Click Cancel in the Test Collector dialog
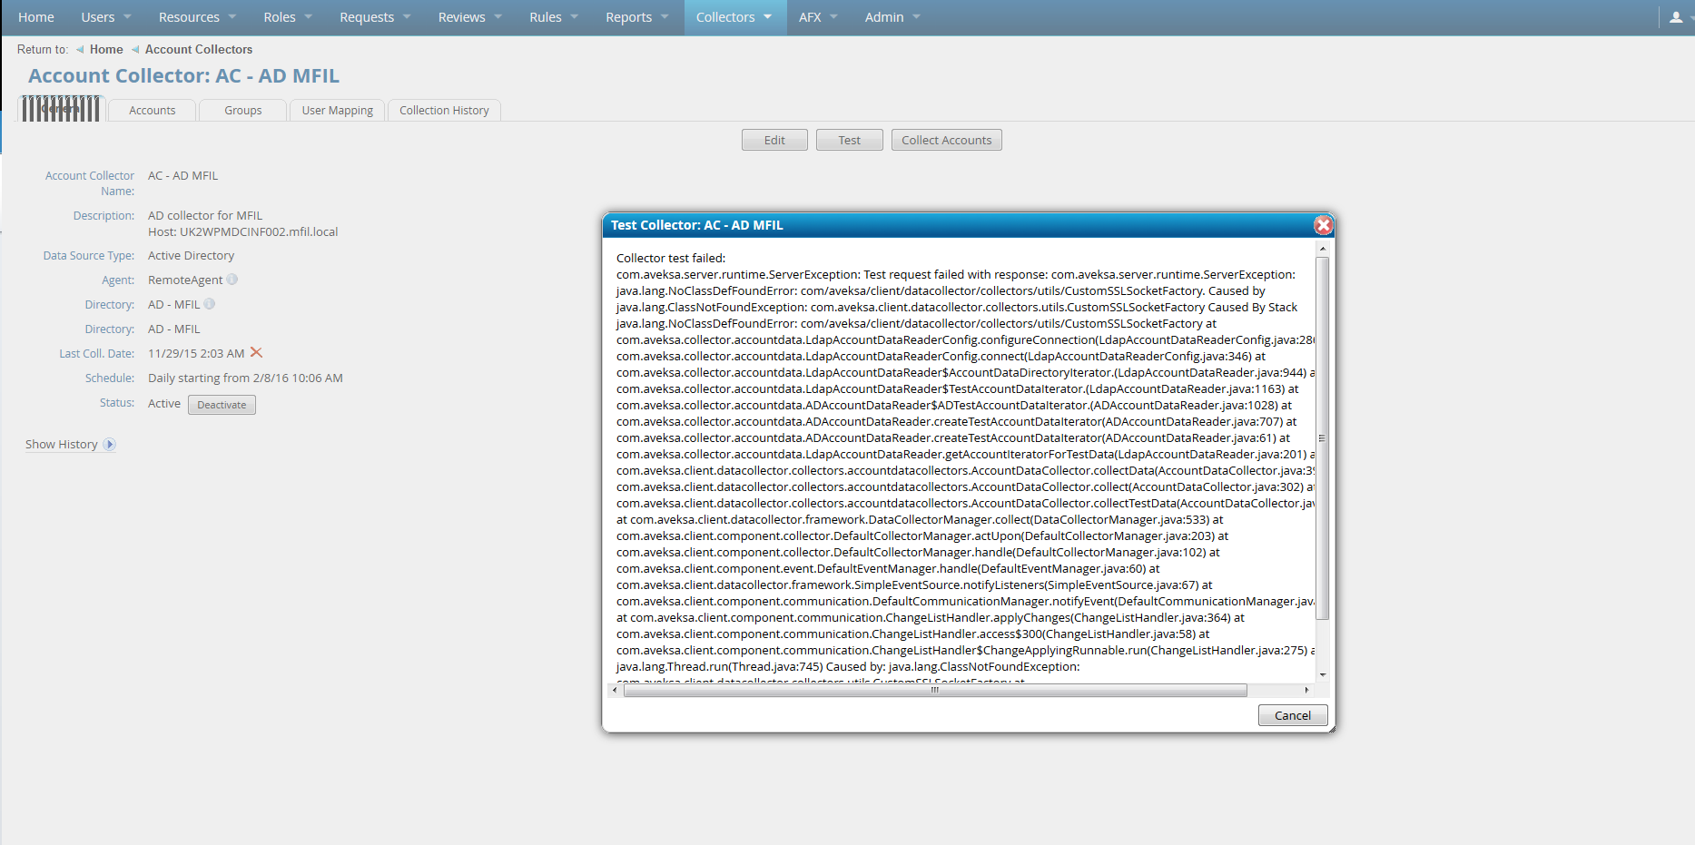 coord(1292,715)
